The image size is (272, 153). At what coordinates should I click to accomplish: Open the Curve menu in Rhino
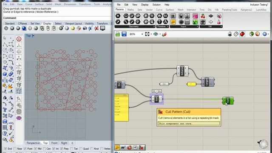28,4
